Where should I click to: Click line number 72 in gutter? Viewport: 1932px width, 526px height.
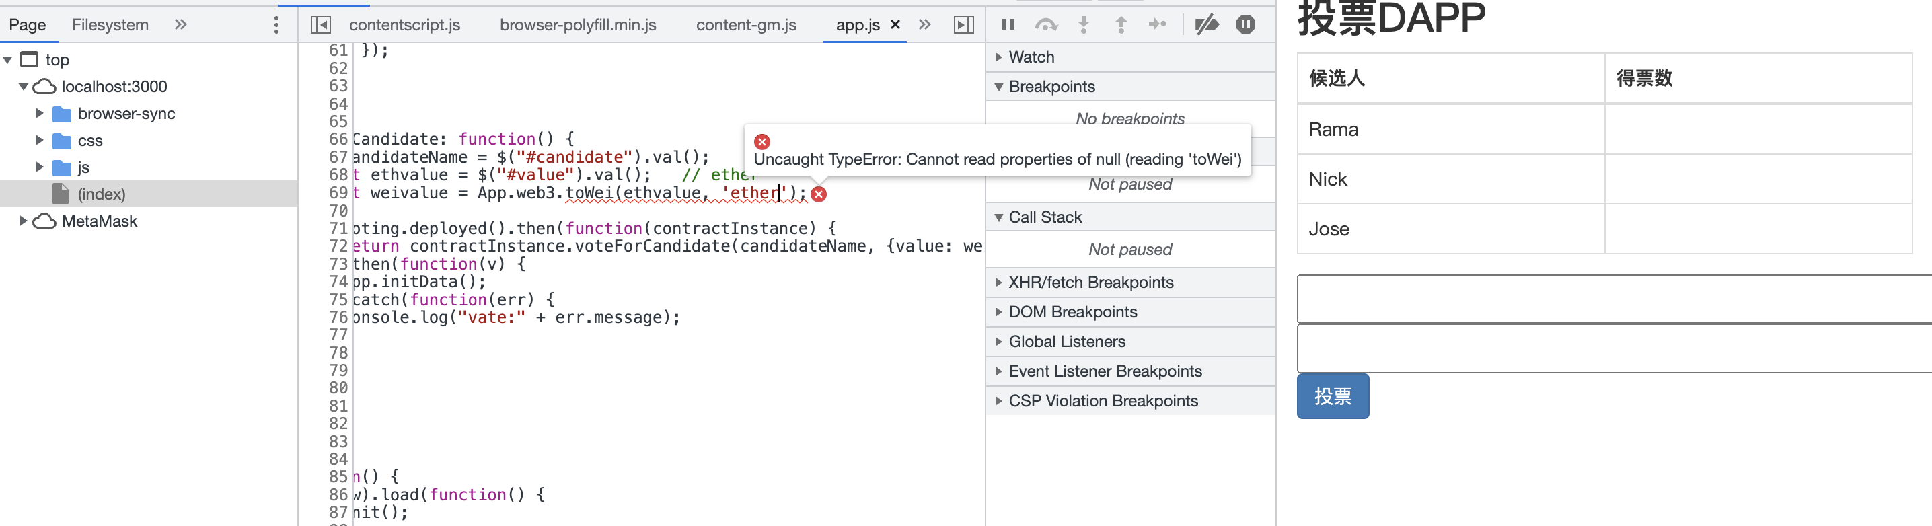(x=338, y=246)
